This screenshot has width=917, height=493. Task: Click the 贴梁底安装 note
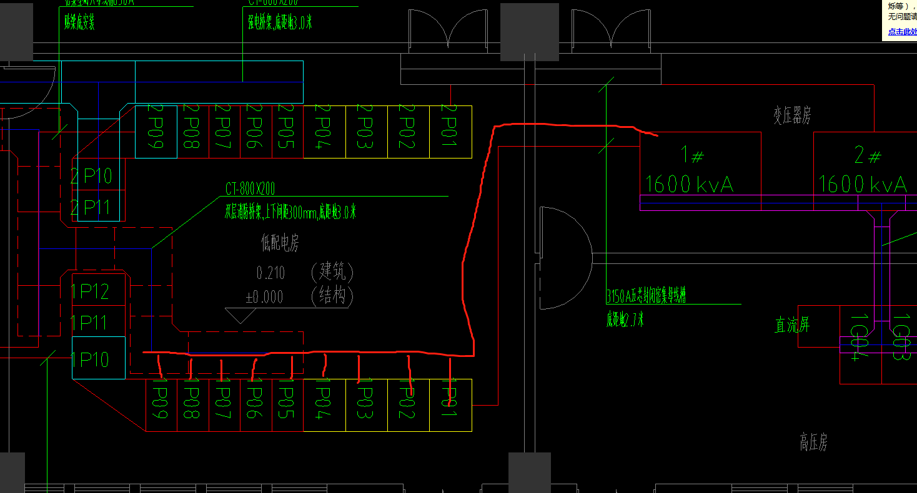pyautogui.click(x=80, y=24)
